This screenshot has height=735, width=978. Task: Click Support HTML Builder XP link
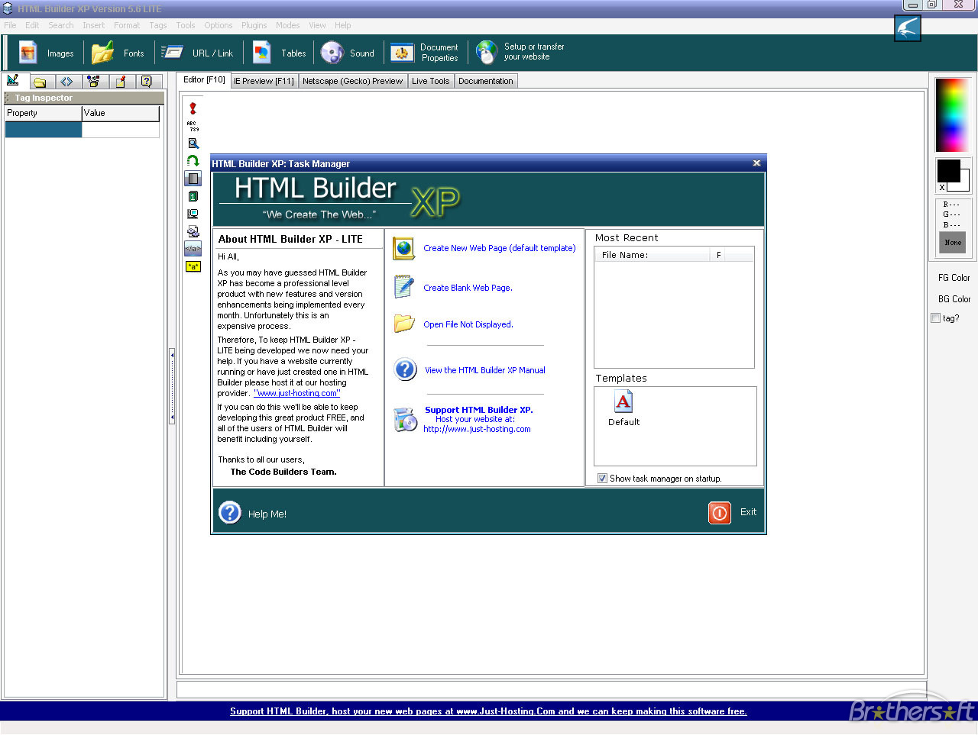pos(479,410)
